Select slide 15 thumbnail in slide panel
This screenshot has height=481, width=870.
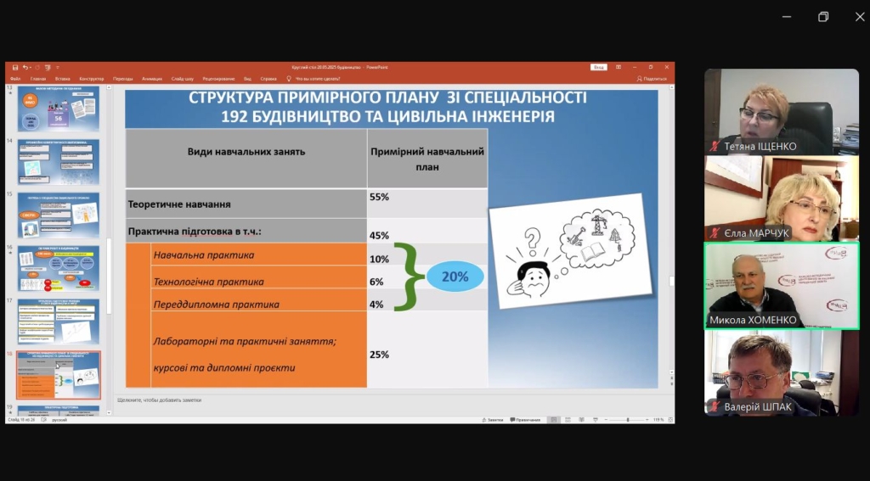click(59, 215)
